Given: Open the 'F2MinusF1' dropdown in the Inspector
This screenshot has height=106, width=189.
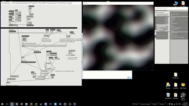Looking at the screenshot, I should (x=162, y=29).
